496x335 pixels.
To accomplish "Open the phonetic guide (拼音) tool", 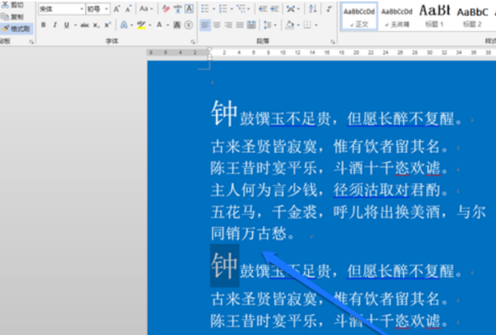I will (178, 9).
